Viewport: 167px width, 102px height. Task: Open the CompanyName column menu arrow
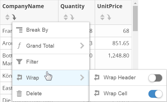coord(14,17)
